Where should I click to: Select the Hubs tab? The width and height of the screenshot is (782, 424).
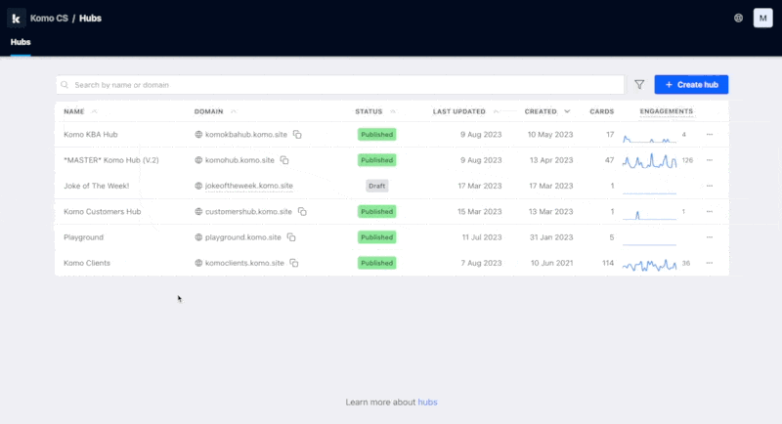click(x=21, y=42)
